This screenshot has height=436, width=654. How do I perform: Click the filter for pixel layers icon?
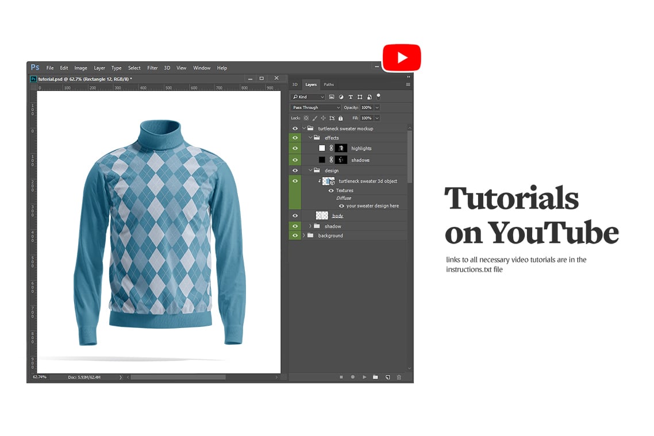[332, 97]
